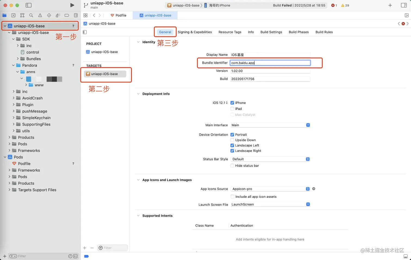
Task: Change the iOS 12.1 deployment version
Action: point(220,103)
